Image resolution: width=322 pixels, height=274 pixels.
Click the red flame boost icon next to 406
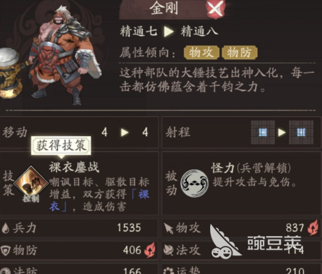click(x=149, y=250)
